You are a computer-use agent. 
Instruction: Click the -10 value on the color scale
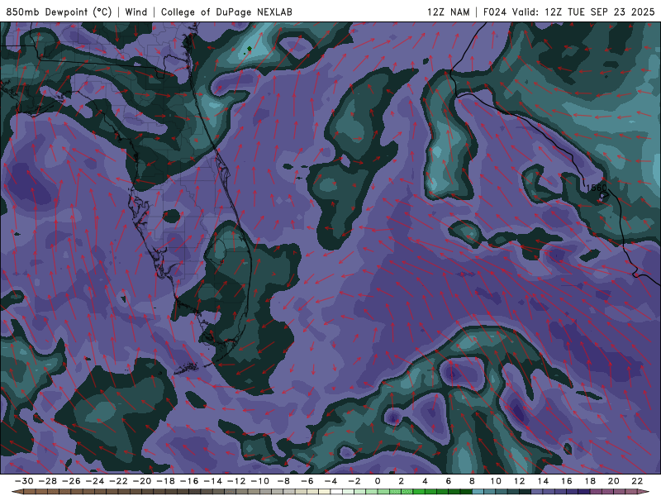point(260,481)
